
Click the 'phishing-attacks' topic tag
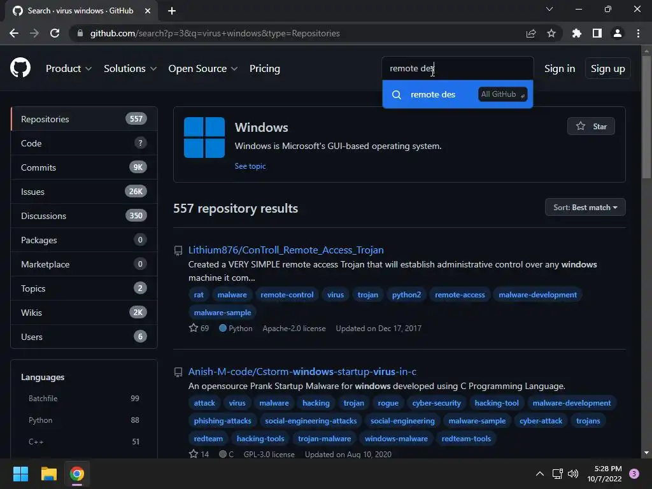222,421
